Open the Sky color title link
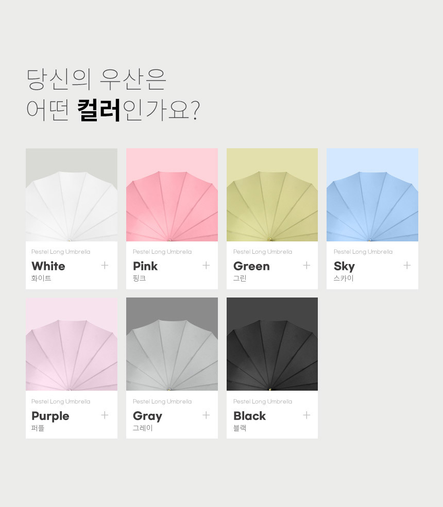 click(x=344, y=267)
